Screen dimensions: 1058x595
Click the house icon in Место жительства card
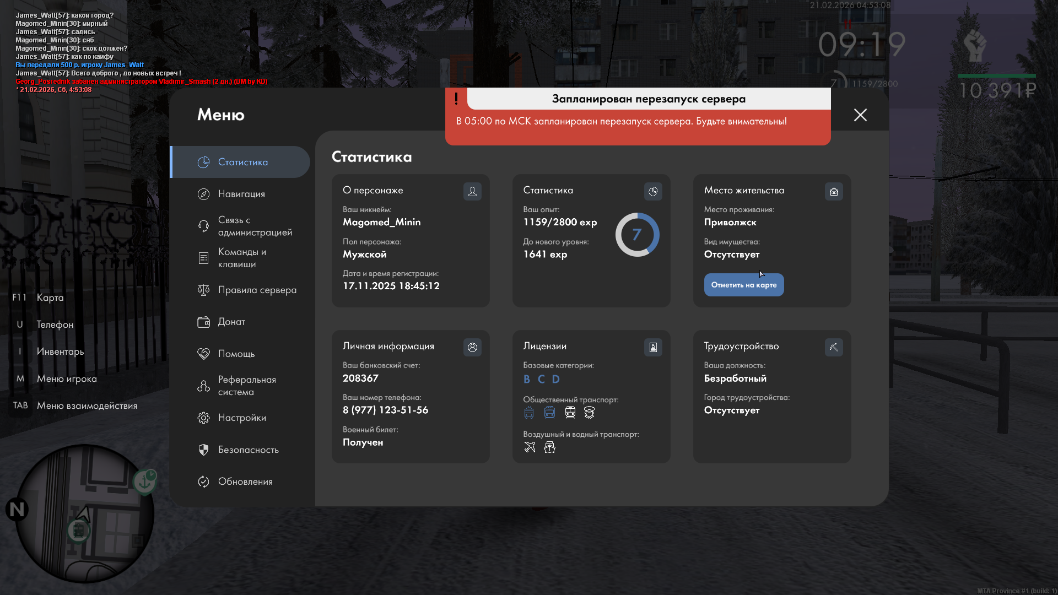coord(834,191)
